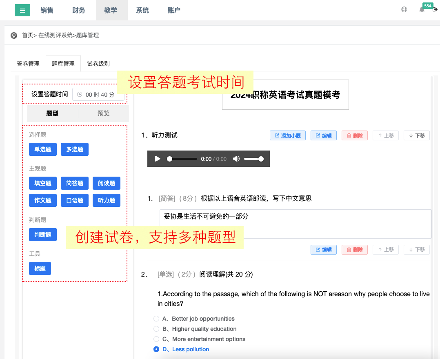440x359 pixels.
Task: Delete the 听力测试 question with 删除
Action: coord(354,135)
